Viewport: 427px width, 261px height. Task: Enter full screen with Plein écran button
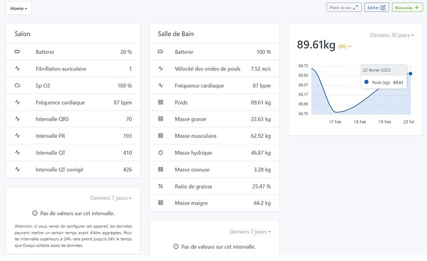click(x=343, y=7)
